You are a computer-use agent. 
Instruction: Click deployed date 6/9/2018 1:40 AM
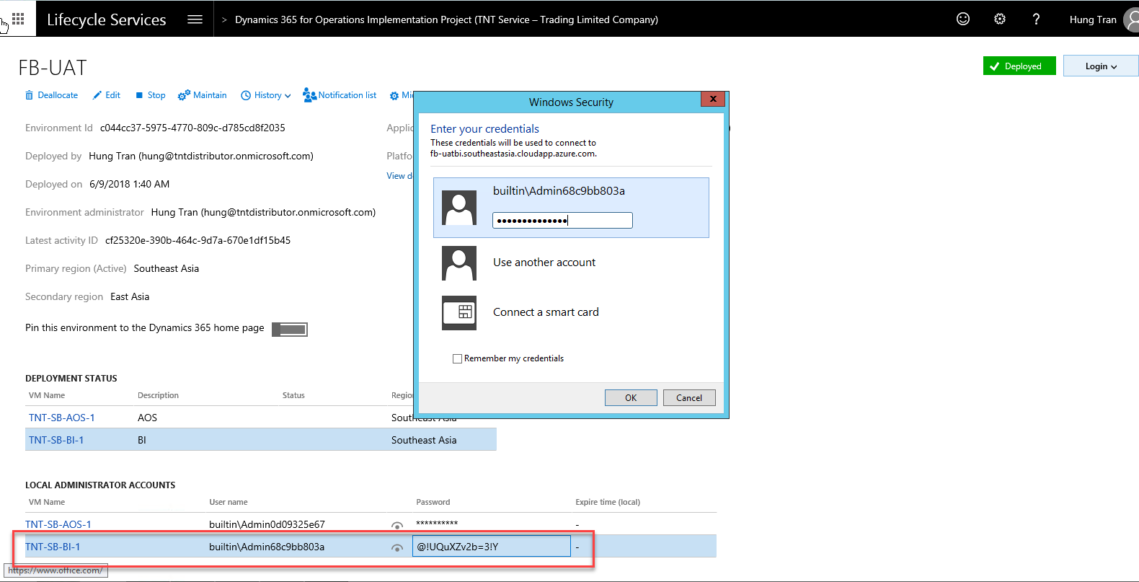coord(130,184)
